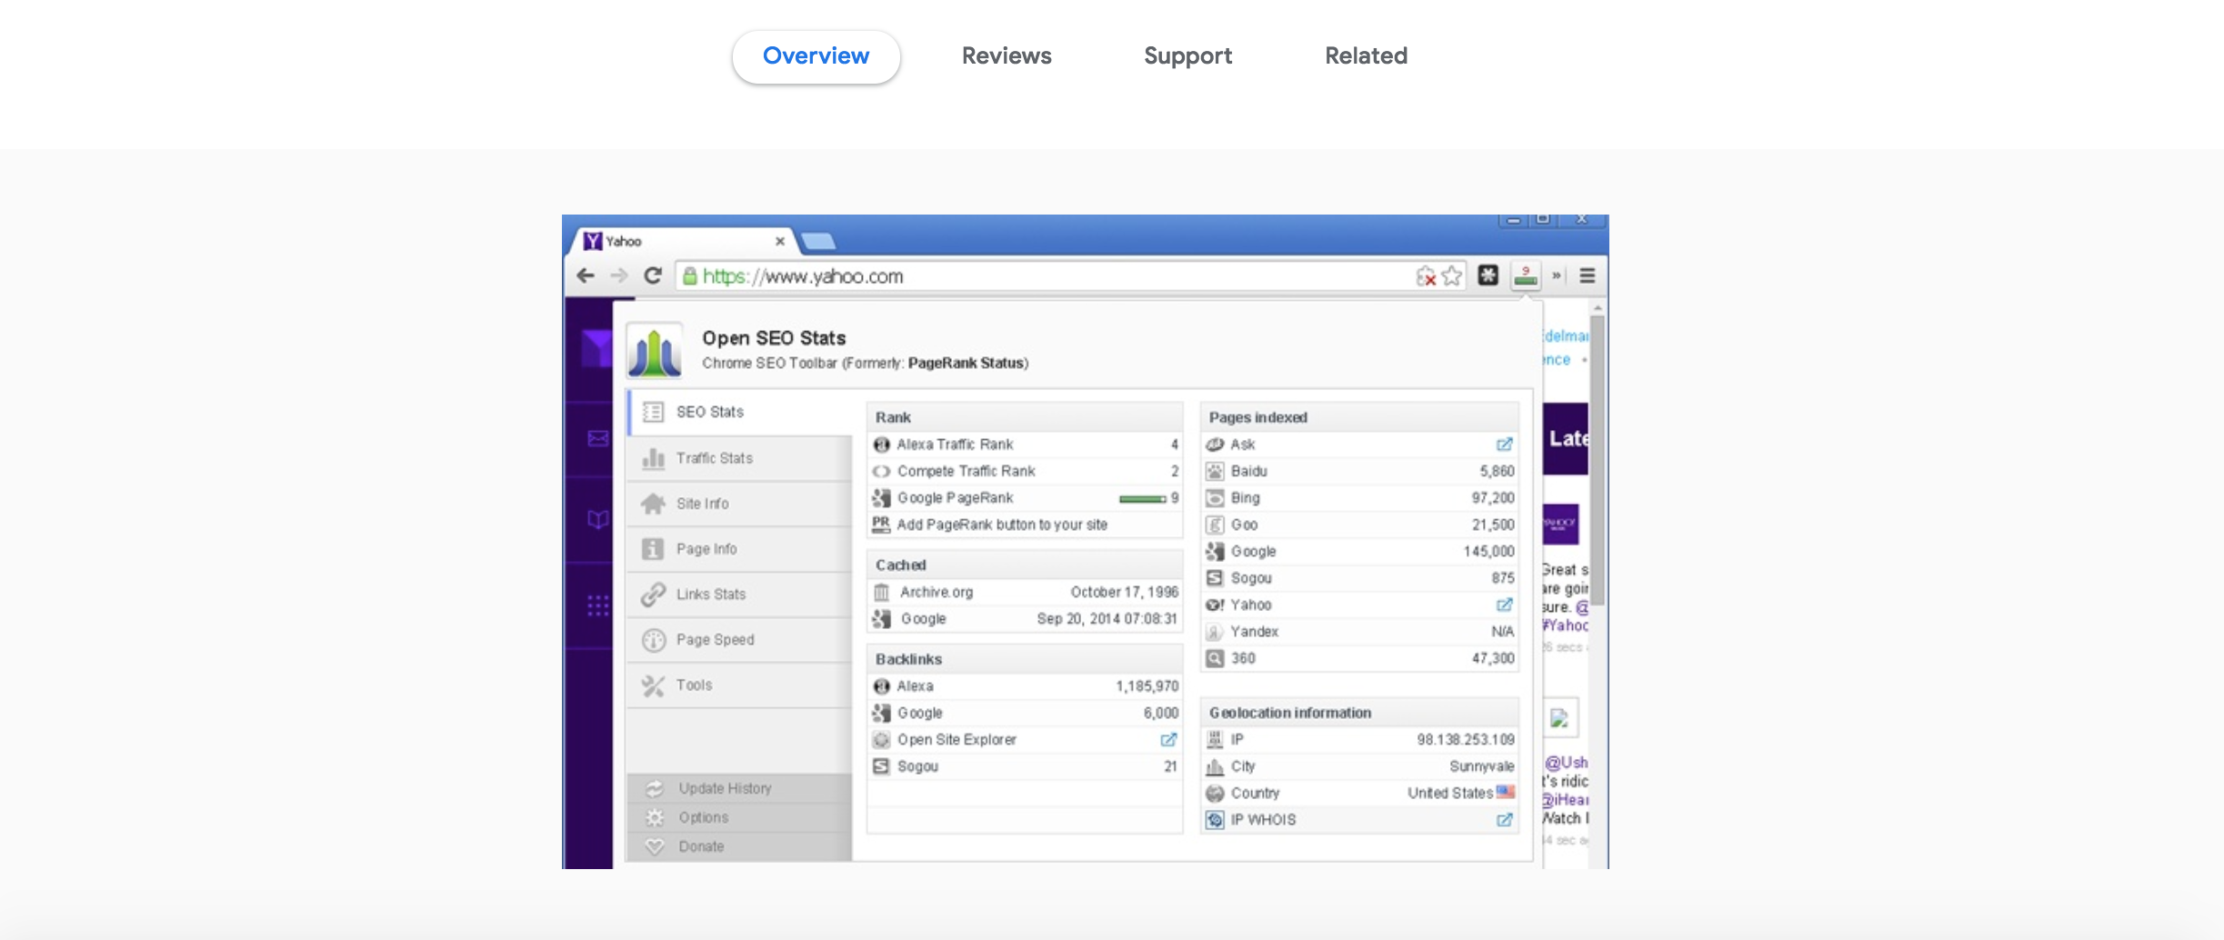Click the Yahoo page vertical scrollbar
The width and height of the screenshot is (2224, 940).
pos(1598,459)
